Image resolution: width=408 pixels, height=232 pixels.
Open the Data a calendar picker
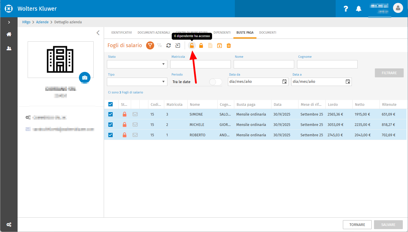coord(348,82)
